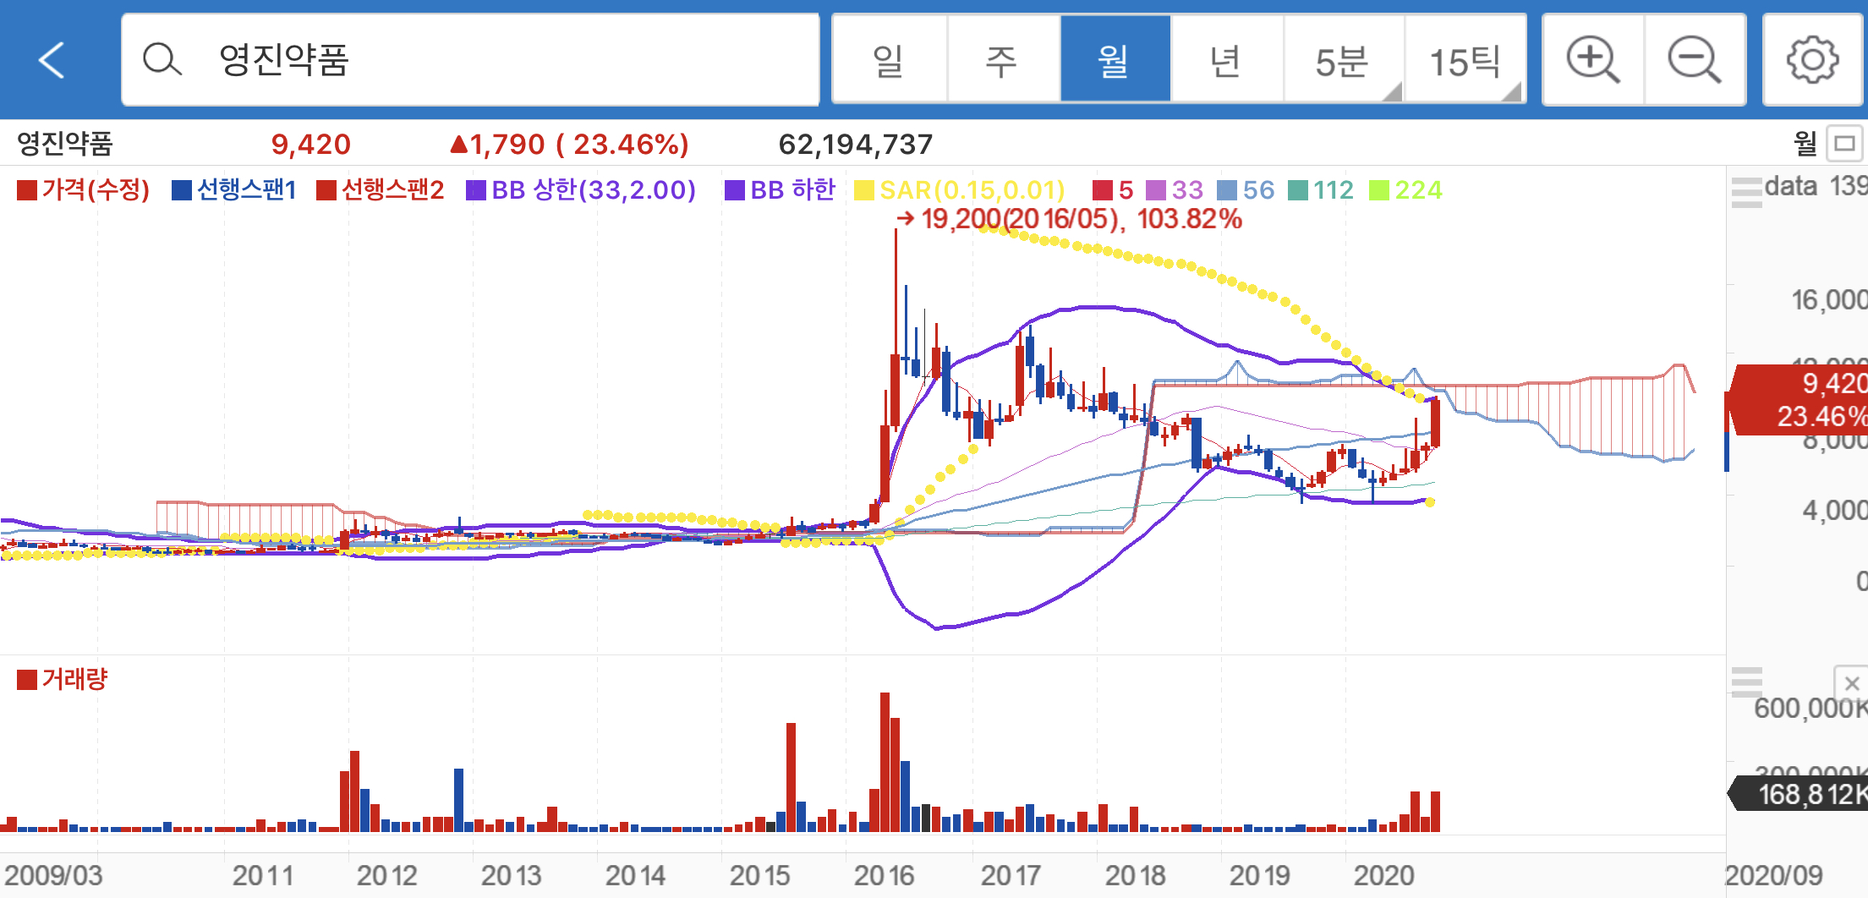Switch to the 일 daily tab

(x=889, y=60)
